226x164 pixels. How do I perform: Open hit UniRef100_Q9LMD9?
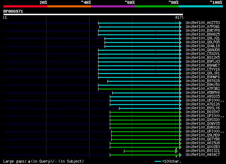coord(203,135)
